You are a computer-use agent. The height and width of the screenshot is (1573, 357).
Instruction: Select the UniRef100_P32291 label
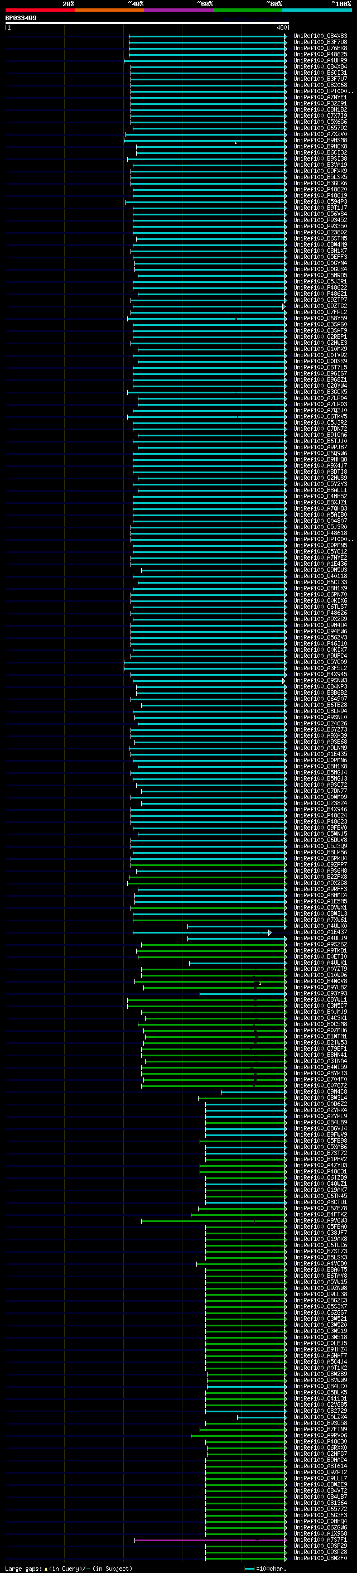point(320,103)
